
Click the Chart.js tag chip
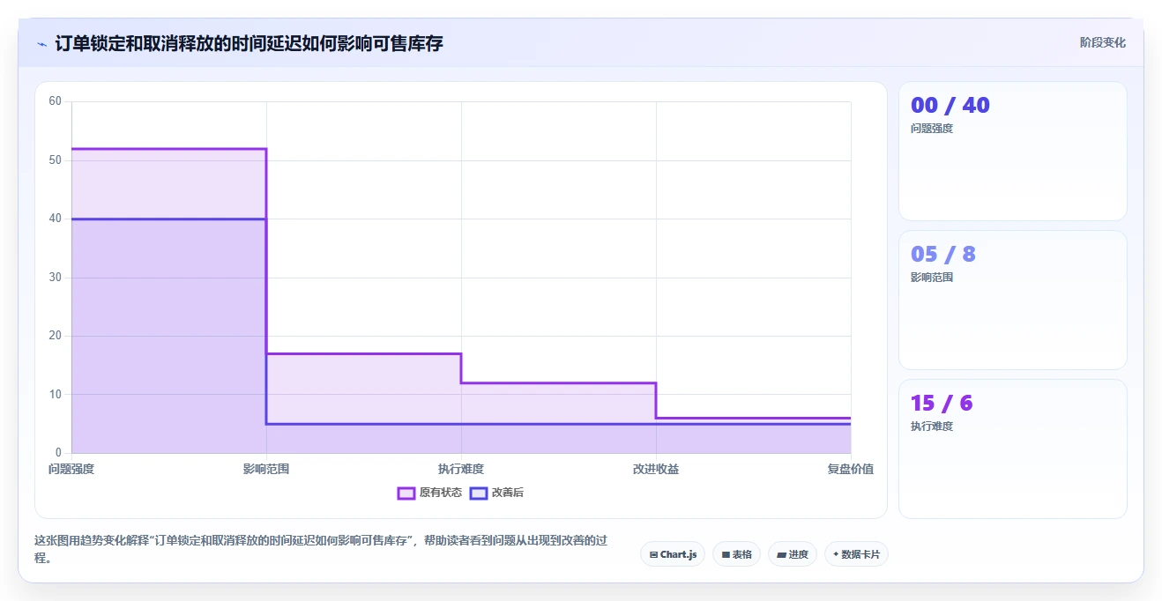[x=673, y=554]
